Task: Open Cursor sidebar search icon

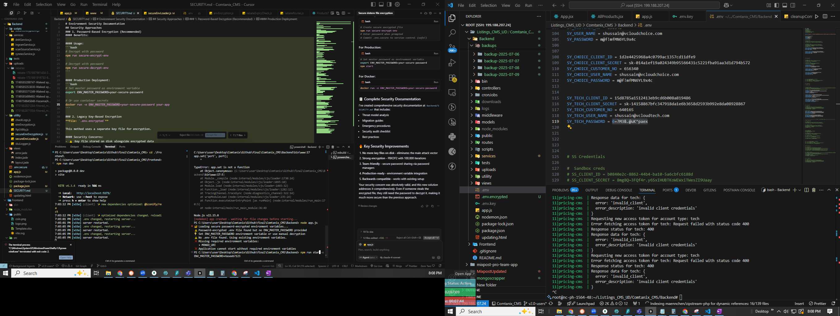Action: coord(19,13)
